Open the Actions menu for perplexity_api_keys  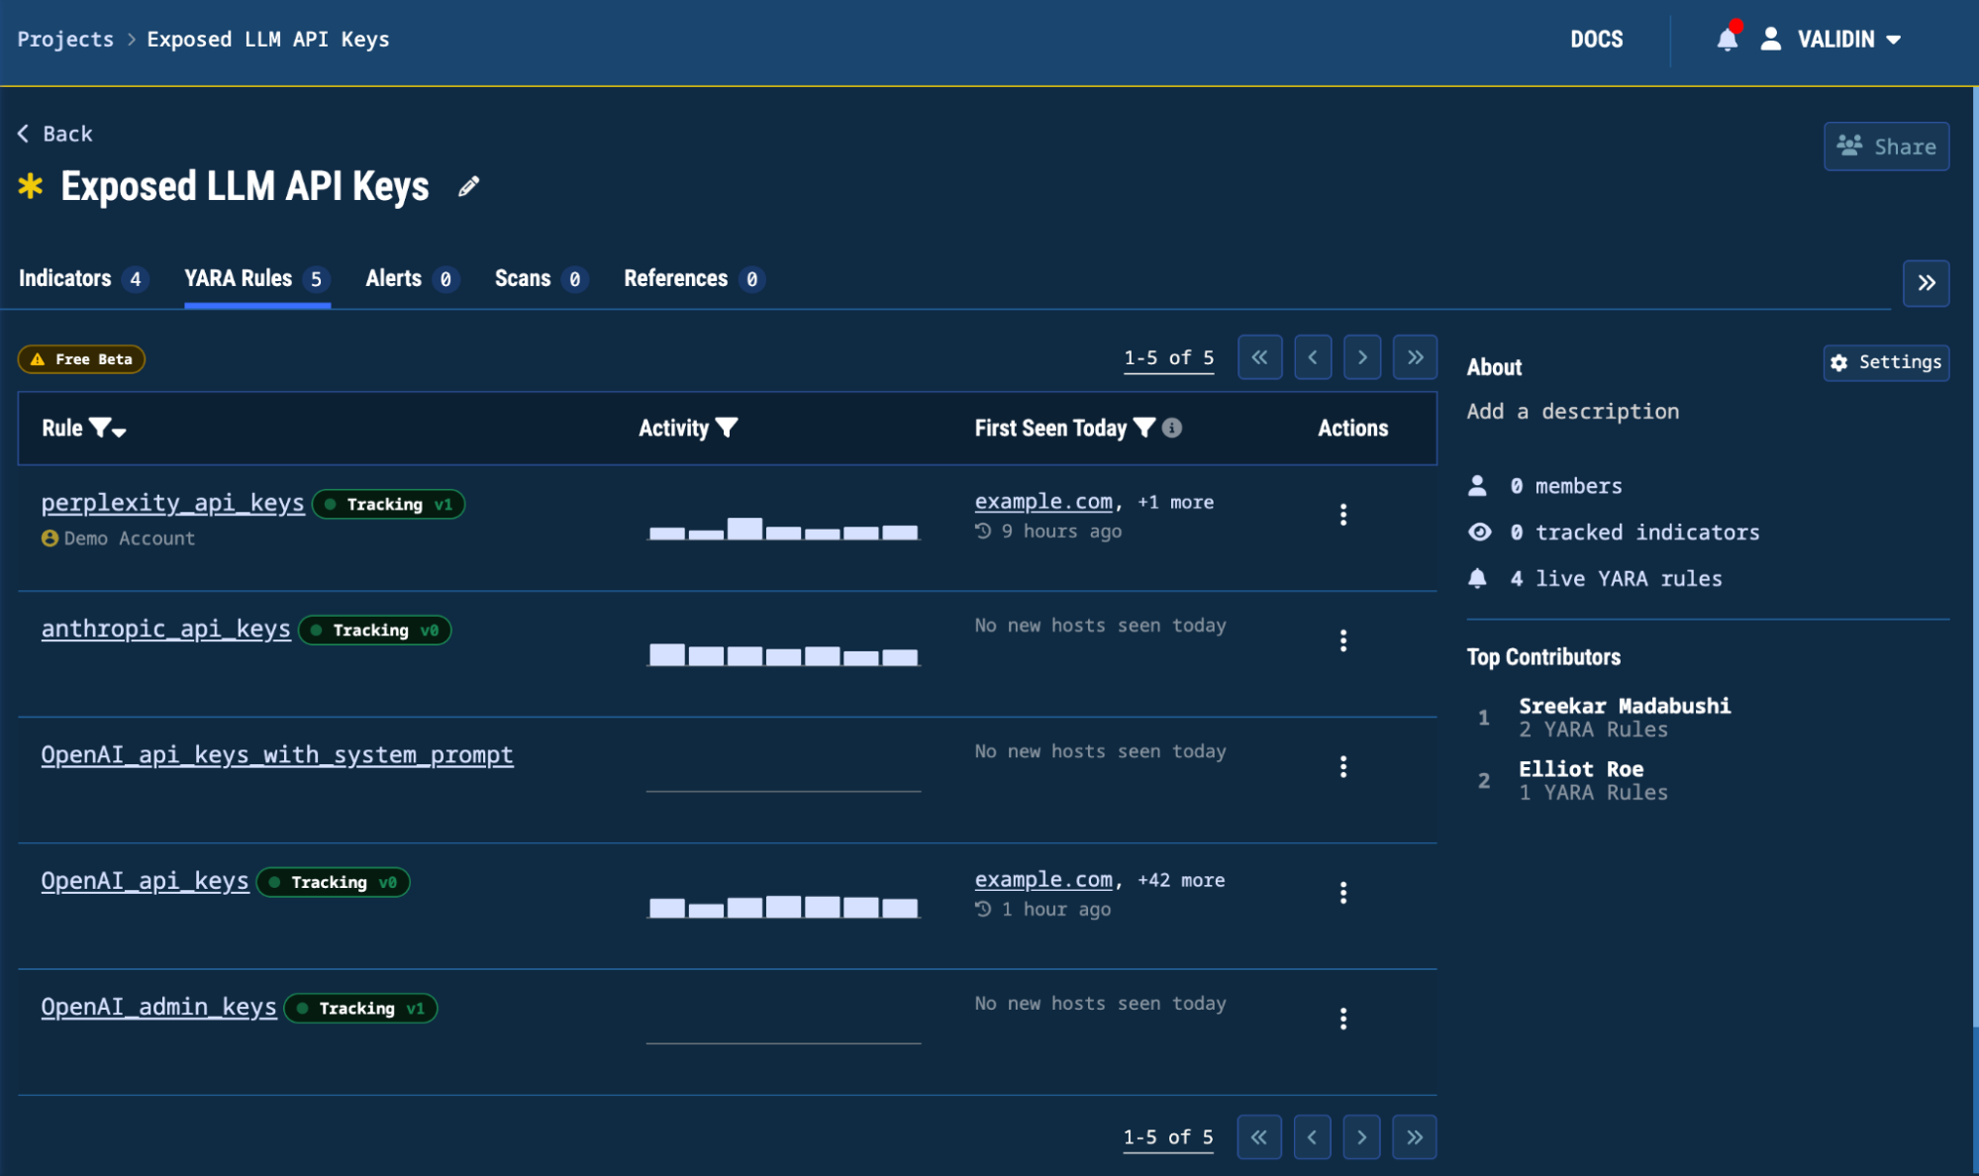[1343, 515]
